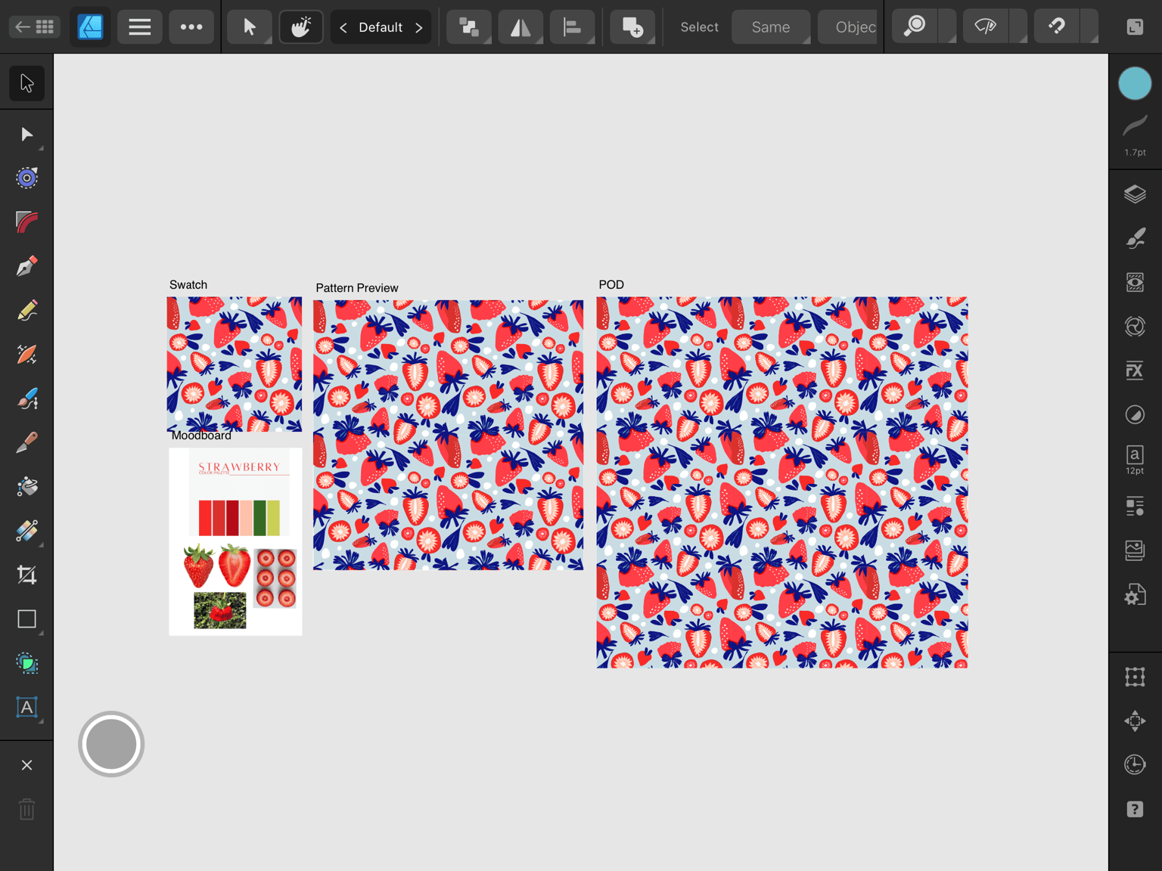Screen dimensions: 1162x871
Task: Show help with the question mark
Action: 1135,809
